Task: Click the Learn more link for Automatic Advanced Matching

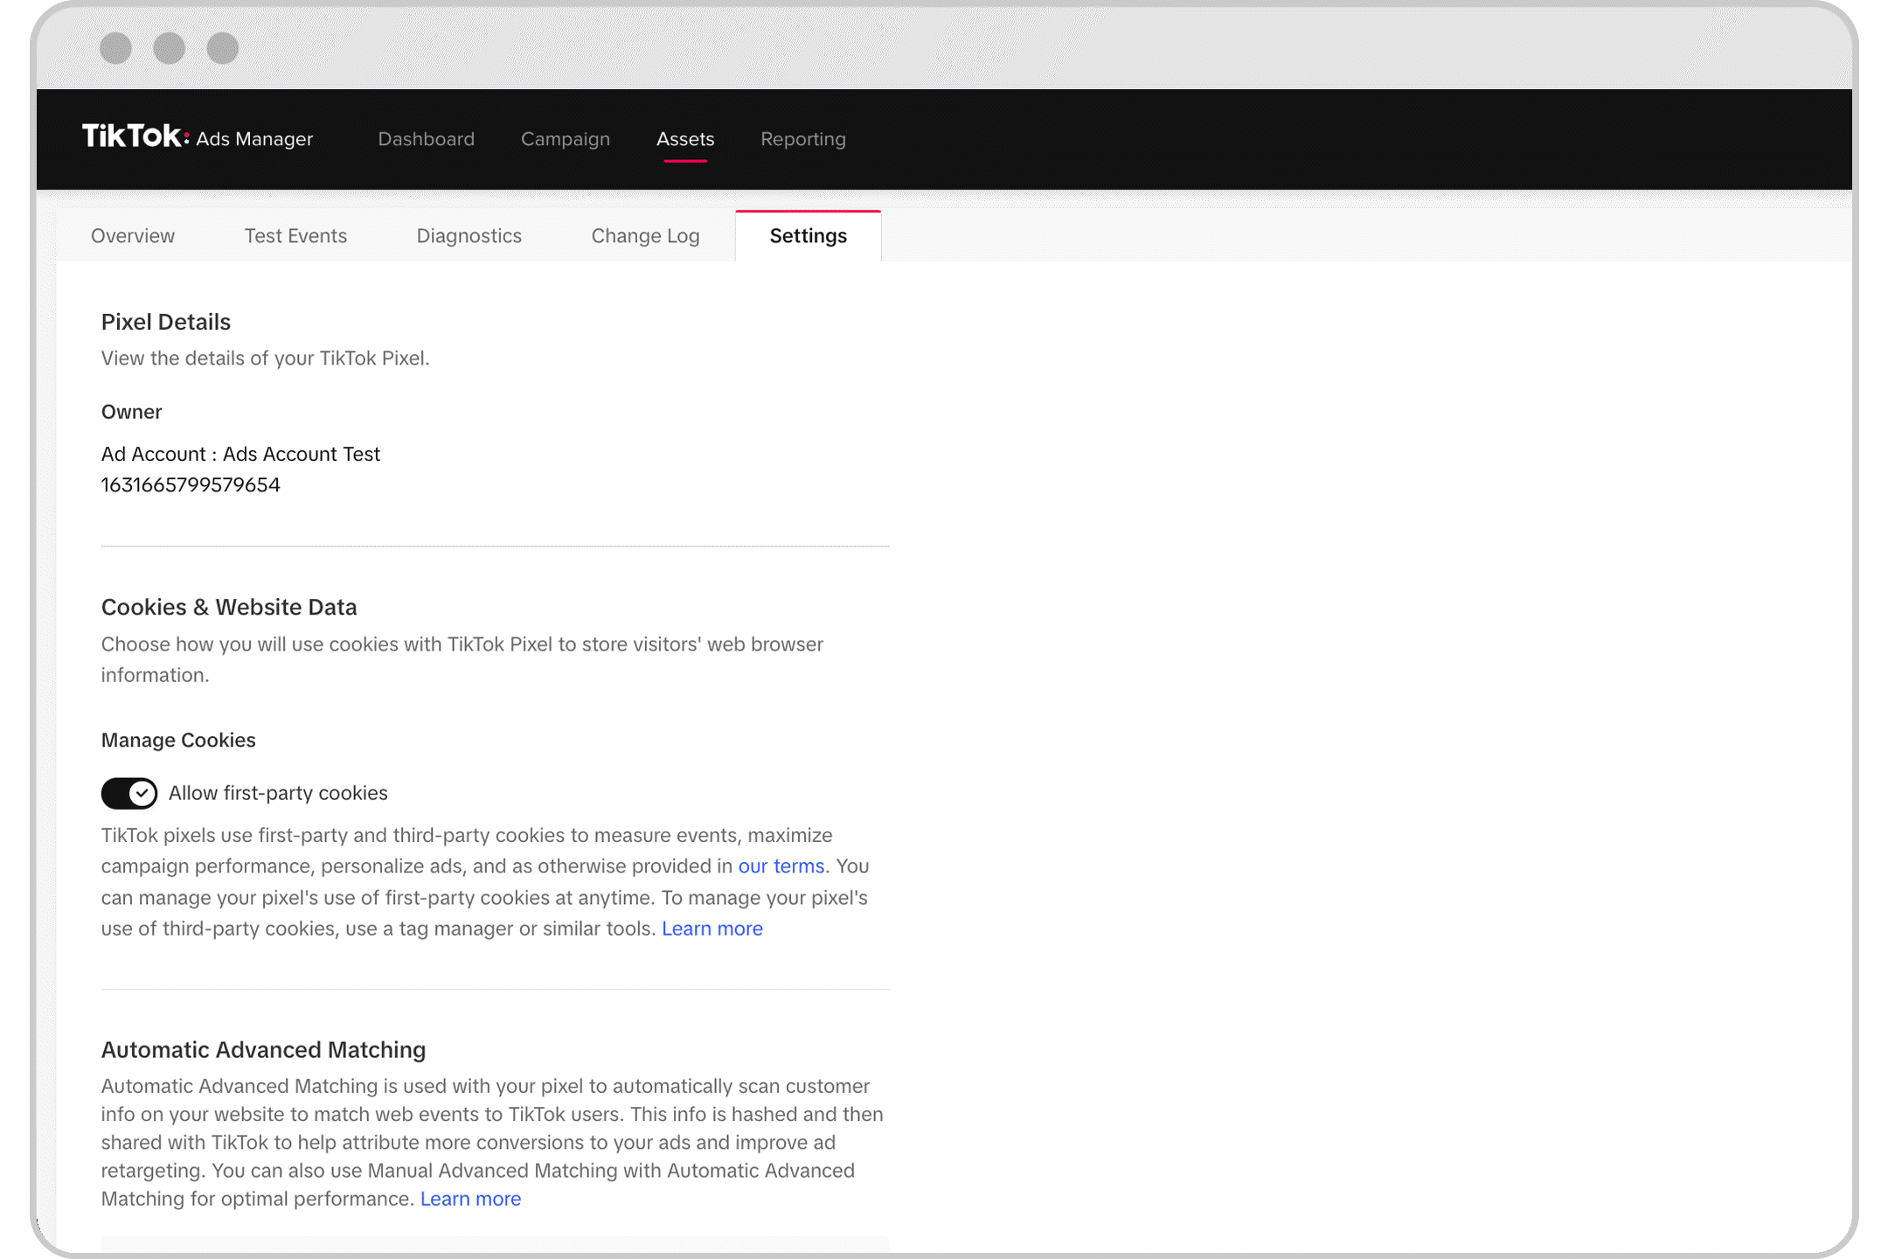Action: click(x=470, y=1197)
